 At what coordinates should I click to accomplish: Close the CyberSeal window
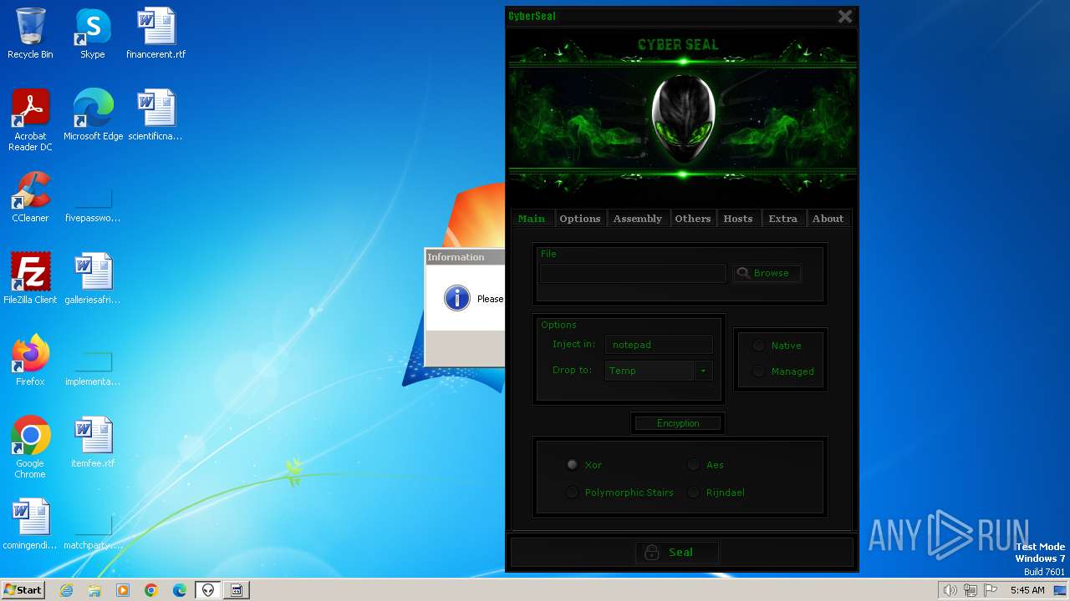[x=845, y=16]
